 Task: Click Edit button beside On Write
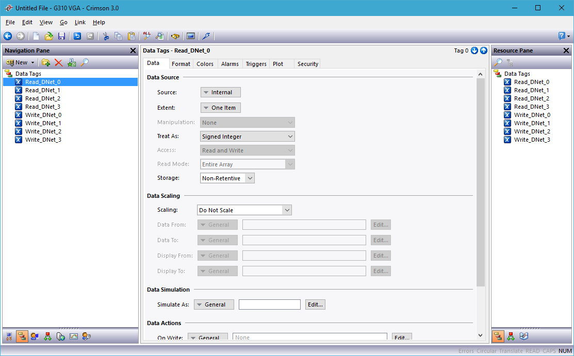[402, 337]
